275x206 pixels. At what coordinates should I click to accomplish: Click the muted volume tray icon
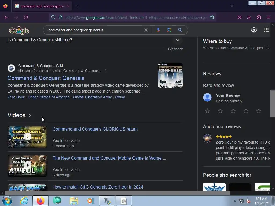click(x=248, y=201)
